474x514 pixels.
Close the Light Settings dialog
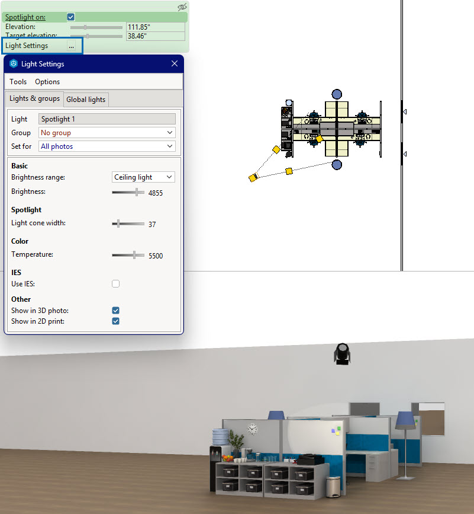[175, 63]
